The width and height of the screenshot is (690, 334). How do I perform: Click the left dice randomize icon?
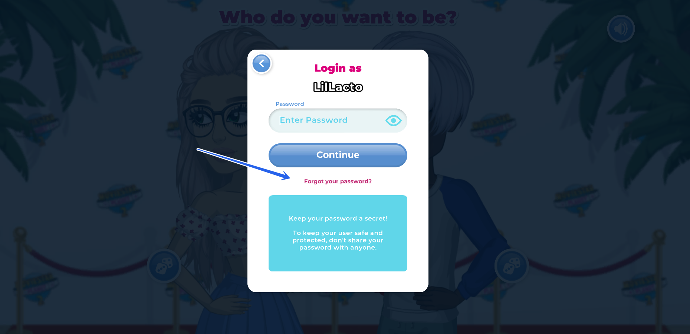click(164, 266)
